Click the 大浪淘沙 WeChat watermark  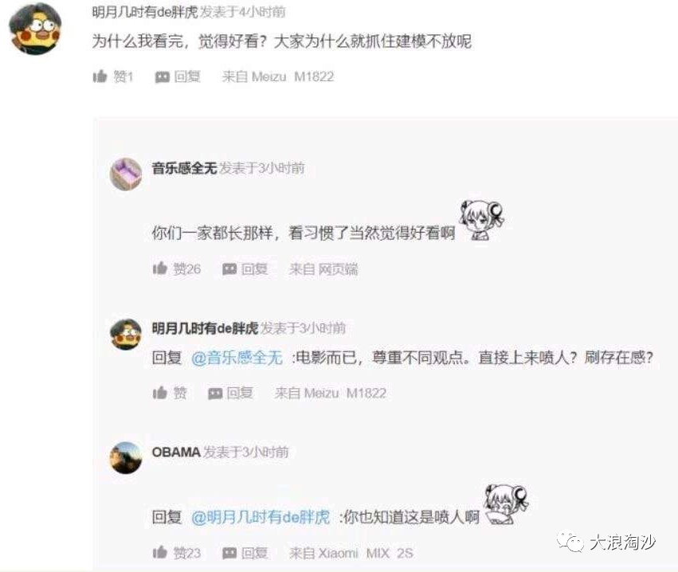coord(606,541)
